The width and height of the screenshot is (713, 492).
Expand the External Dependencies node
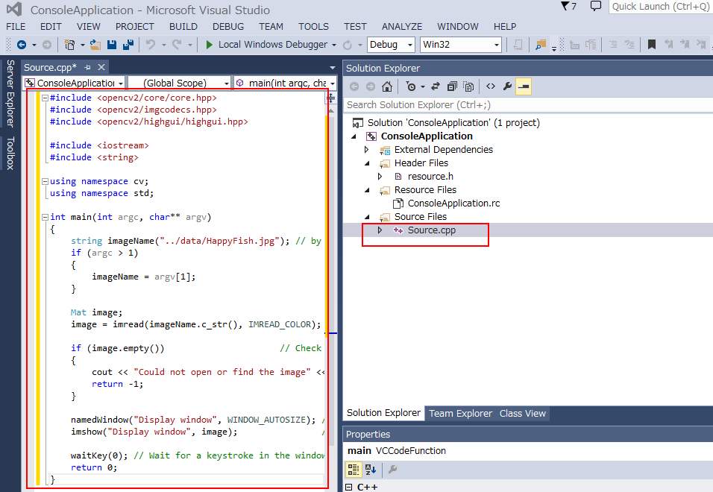pyautogui.click(x=366, y=149)
